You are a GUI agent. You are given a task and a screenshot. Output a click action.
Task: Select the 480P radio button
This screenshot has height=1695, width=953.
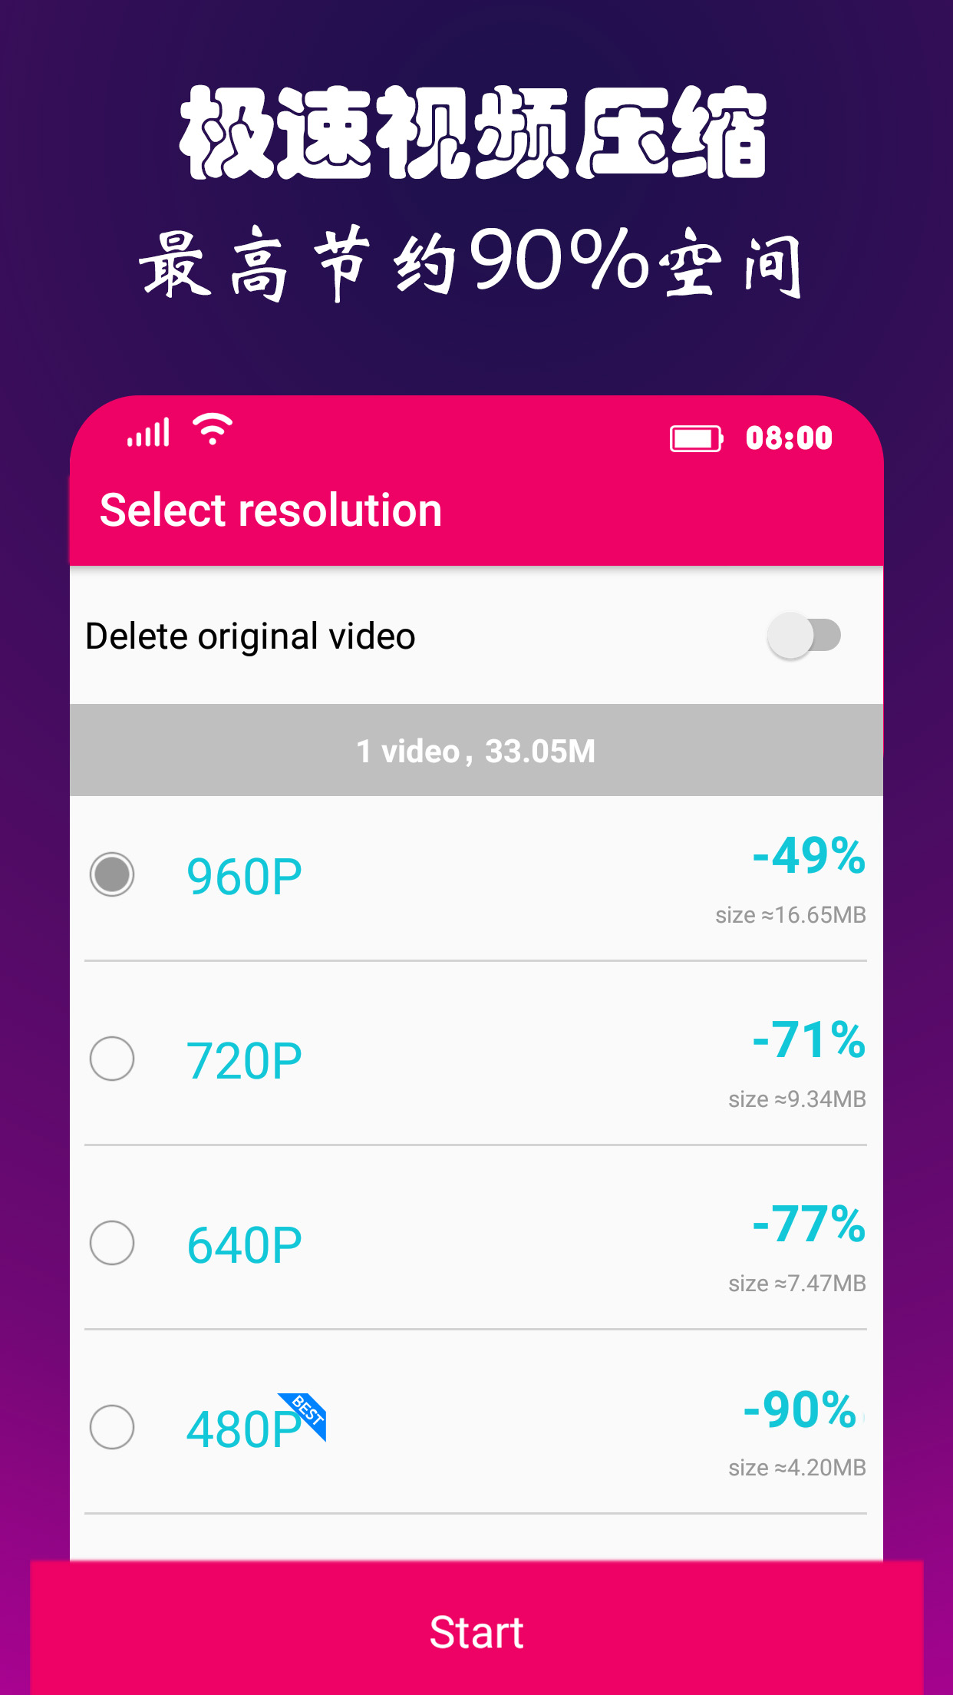coord(112,1427)
